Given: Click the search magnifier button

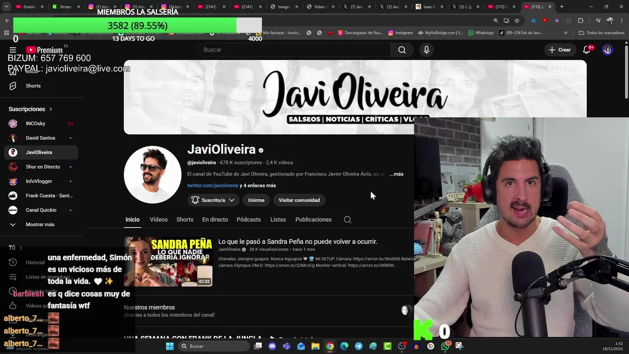Looking at the screenshot, I should pyautogui.click(x=402, y=50).
